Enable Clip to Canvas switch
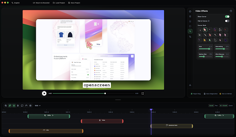Viewport: 236px width, 137px height. [x=227, y=21]
